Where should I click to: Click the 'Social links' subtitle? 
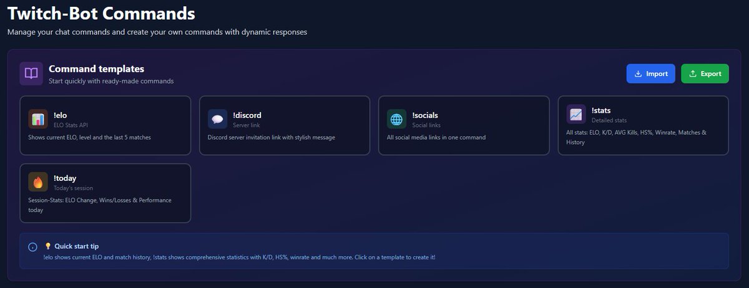(x=426, y=125)
